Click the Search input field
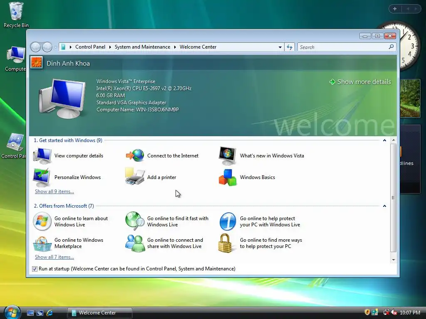The width and height of the screenshot is (426, 319). click(x=343, y=47)
